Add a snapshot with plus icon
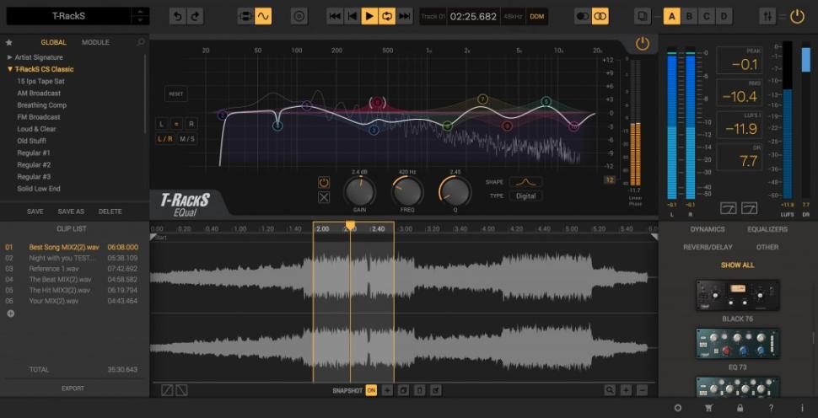 click(x=387, y=390)
